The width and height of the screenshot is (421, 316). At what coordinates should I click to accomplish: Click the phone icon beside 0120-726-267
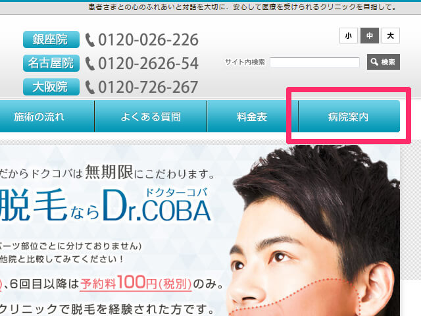(90, 88)
